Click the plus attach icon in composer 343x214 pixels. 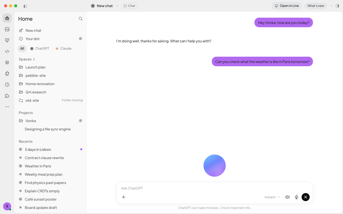click(x=124, y=197)
